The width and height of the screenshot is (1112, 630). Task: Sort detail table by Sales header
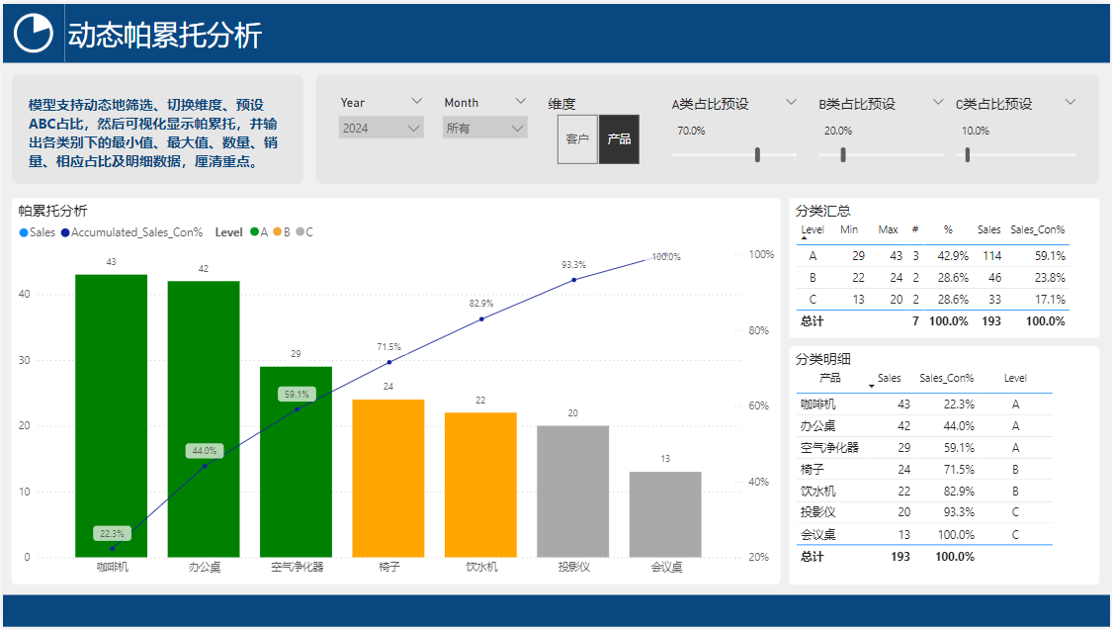[889, 378]
